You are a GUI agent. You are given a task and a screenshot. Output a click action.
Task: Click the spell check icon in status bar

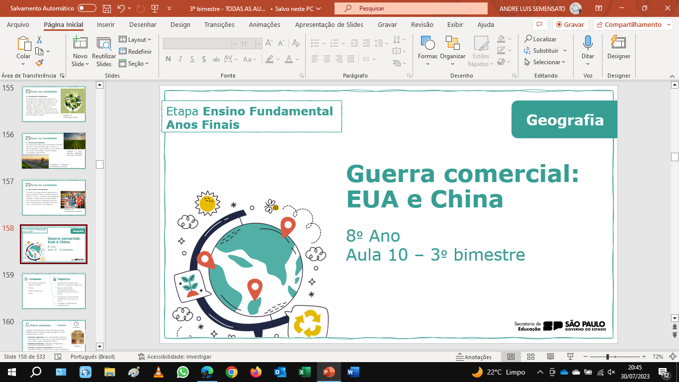tap(58, 357)
